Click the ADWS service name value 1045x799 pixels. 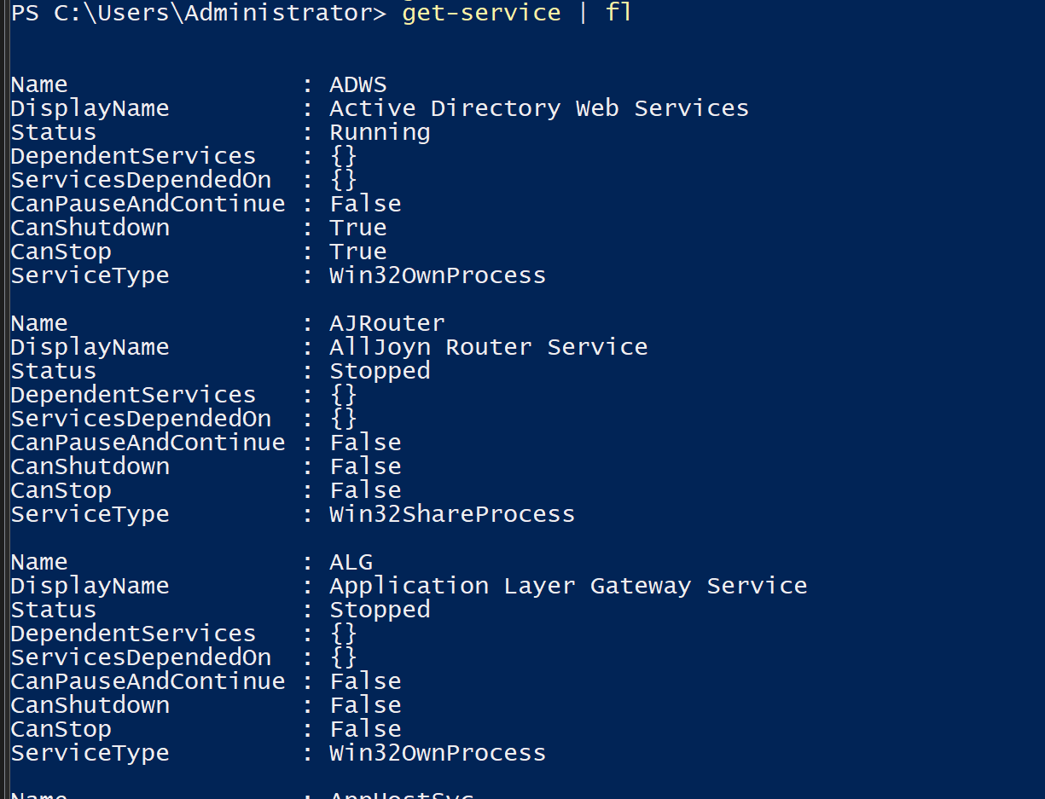357,84
